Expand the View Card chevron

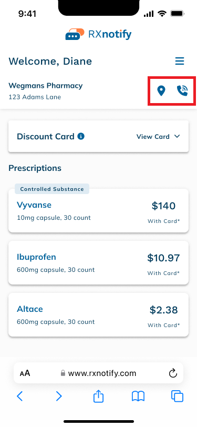177,136
